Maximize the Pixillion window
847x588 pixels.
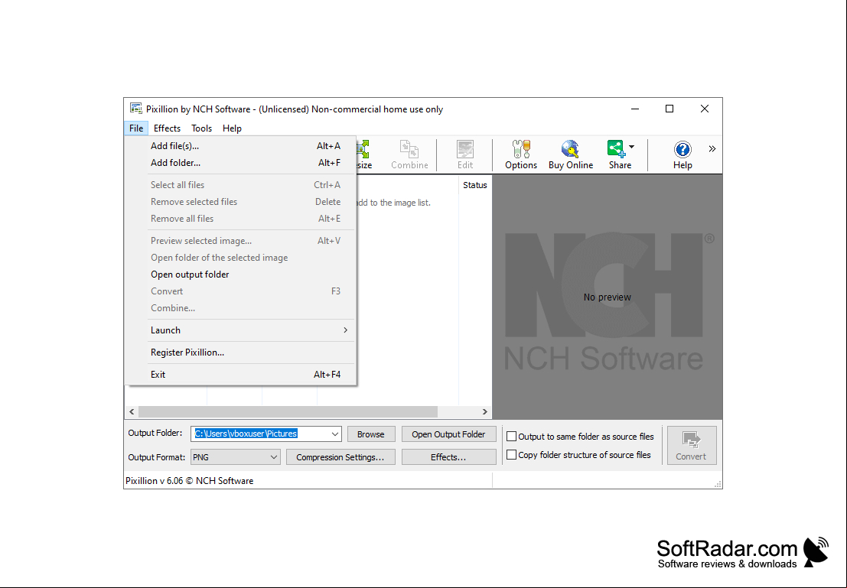click(x=669, y=109)
